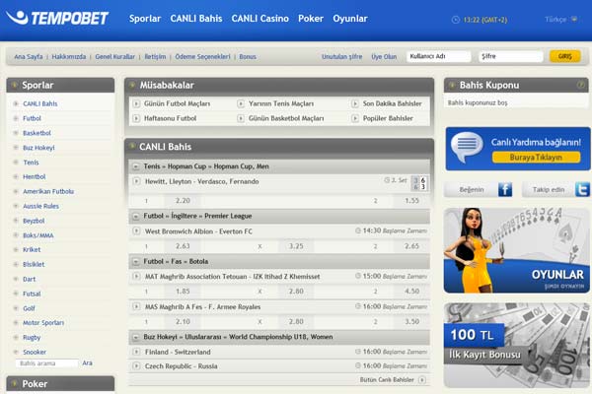592x394 pixels.
Task: Click the play icon for MAS Maghrib A Fes match
Action: click(x=136, y=306)
